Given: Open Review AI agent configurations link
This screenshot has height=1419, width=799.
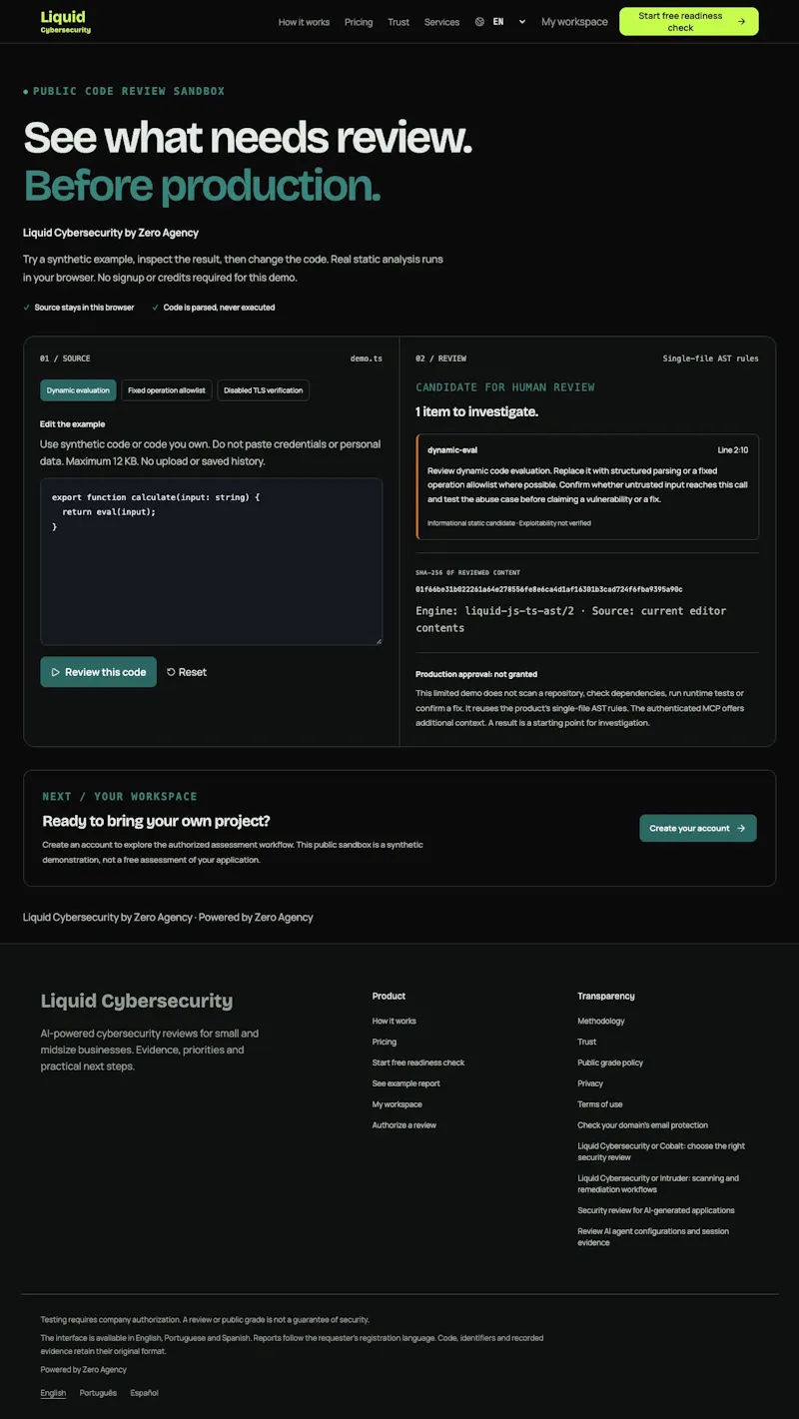Looking at the screenshot, I should [653, 1236].
